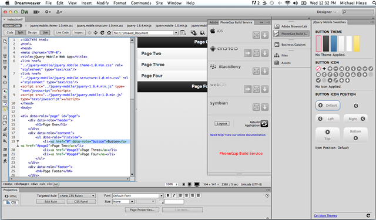
Task: Toggle Live Code mode
Action: (62, 32)
